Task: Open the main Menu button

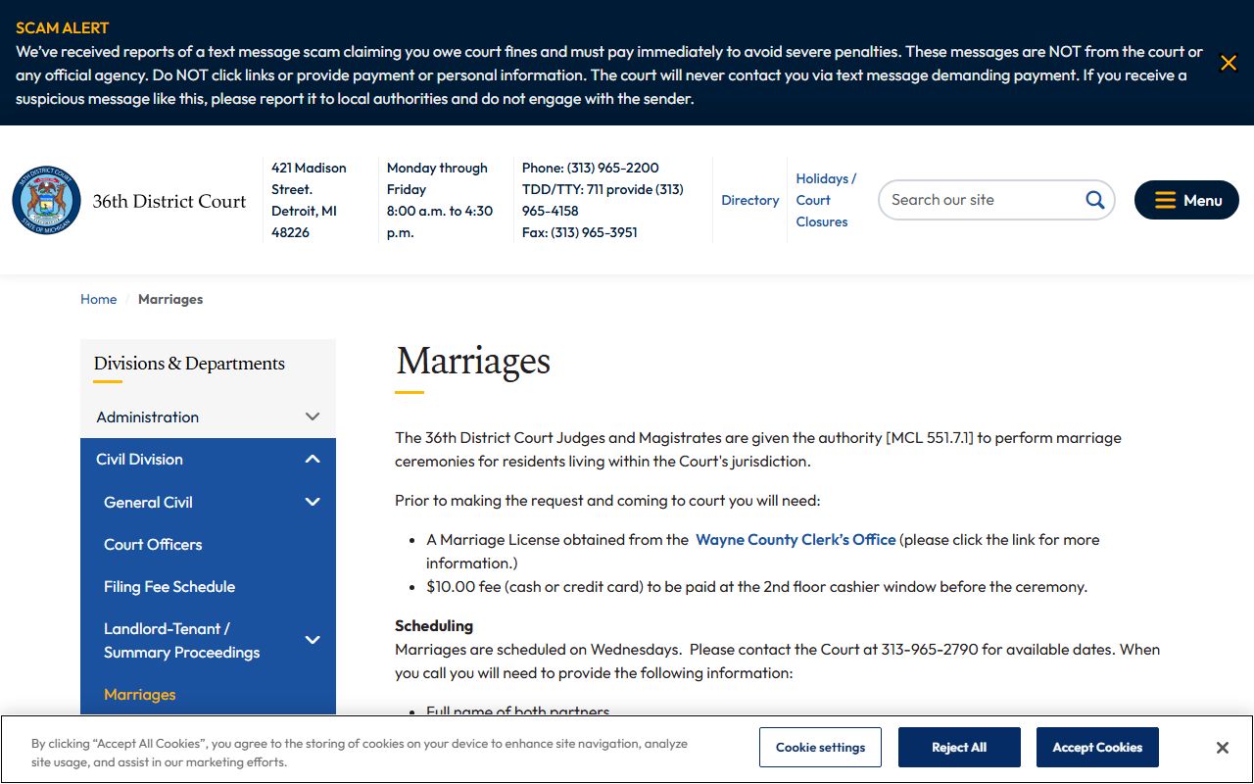Action: (1186, 200)
